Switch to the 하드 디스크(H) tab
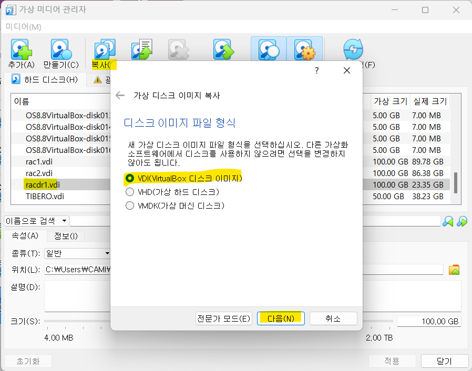The image size is (472, 371). [45, 79]
